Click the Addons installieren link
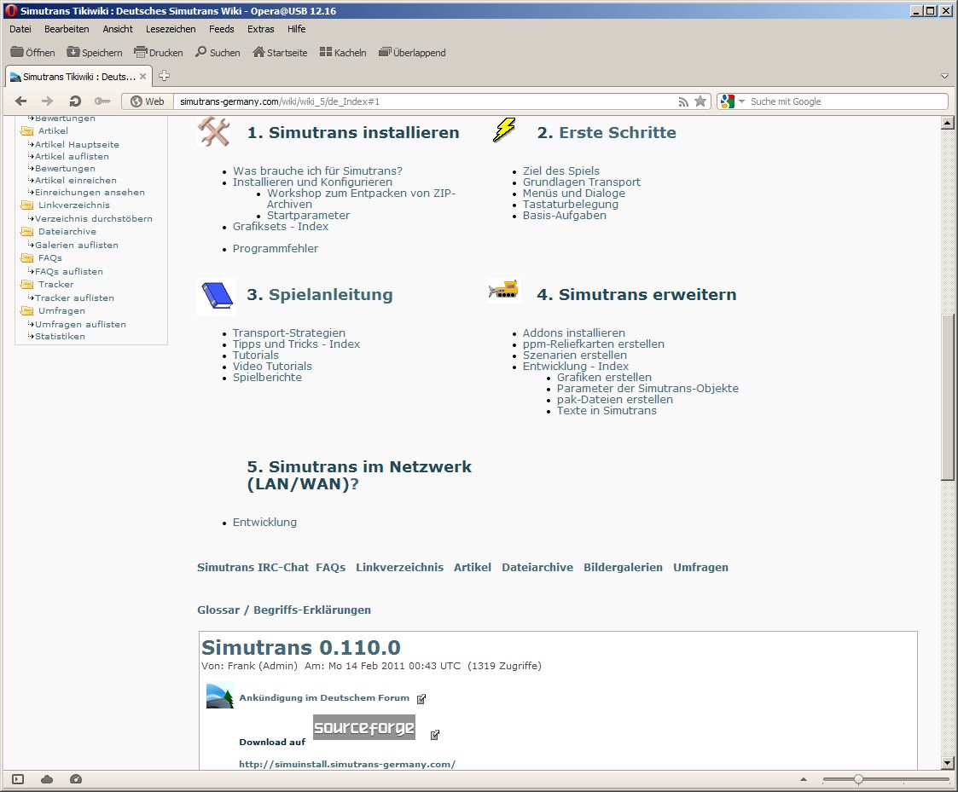 click(573, 332)
